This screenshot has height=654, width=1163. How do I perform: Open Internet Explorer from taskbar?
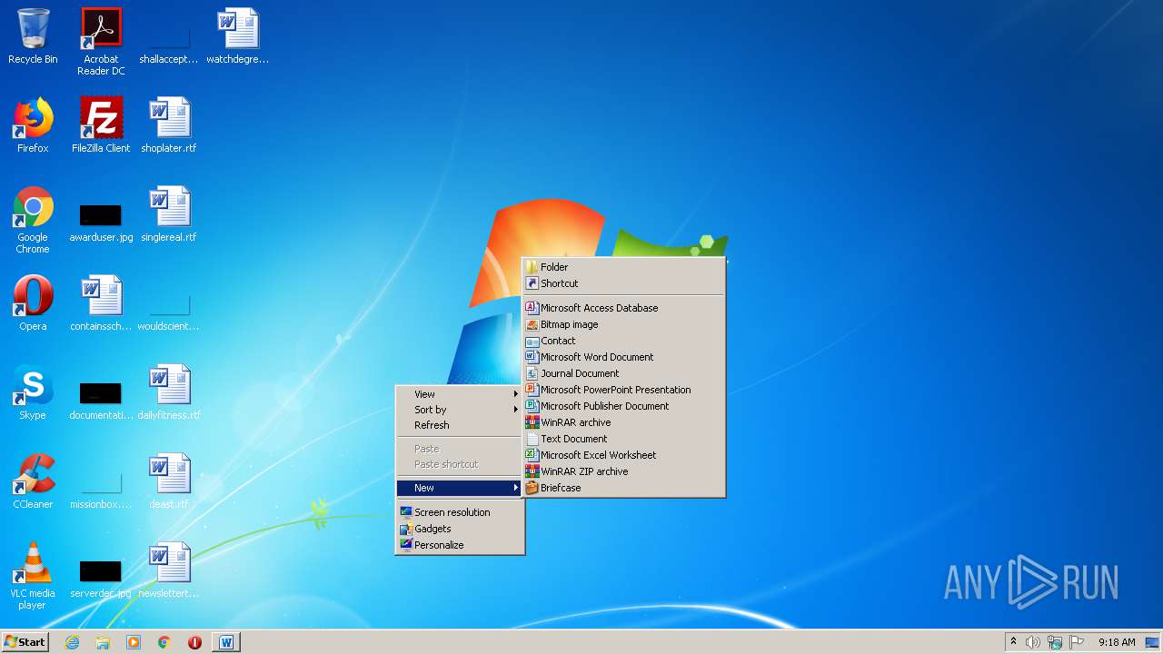coord(72,642)
